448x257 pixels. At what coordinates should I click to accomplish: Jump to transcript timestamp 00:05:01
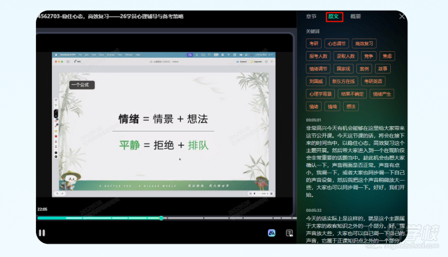314,120
